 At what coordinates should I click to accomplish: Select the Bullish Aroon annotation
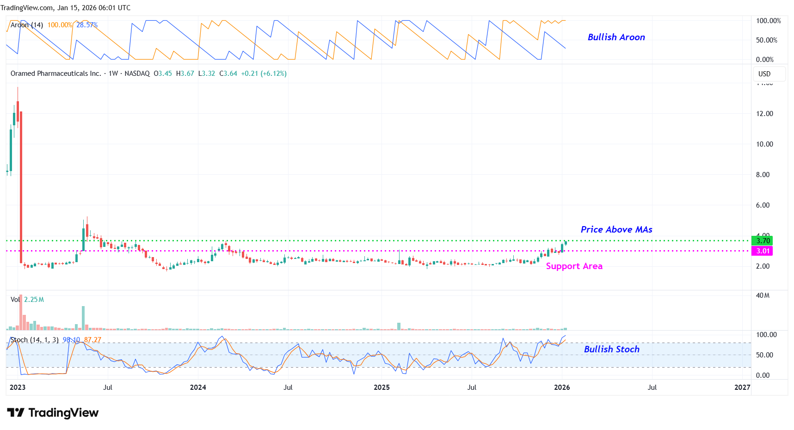click(616, 37)
